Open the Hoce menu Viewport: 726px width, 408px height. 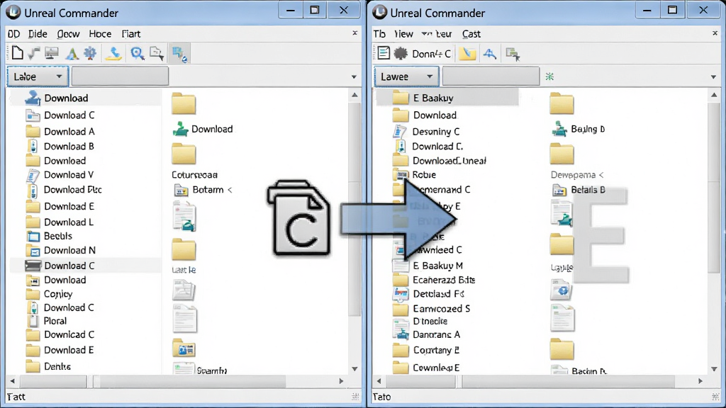coord(100,34)
